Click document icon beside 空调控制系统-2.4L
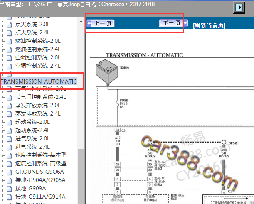254x204 pixels. tap(10, 66)
